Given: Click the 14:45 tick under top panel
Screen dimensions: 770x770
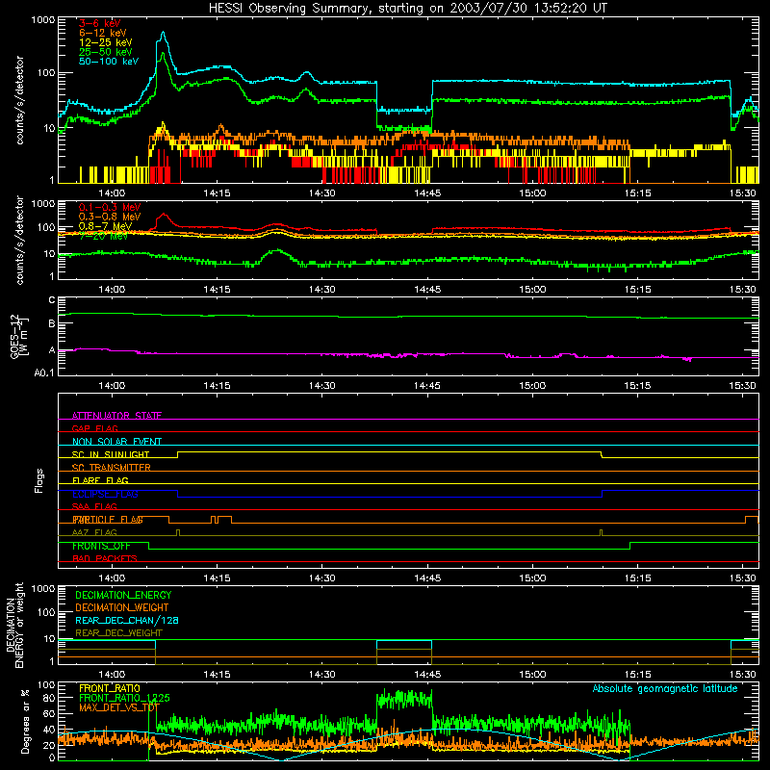Looking at the screenshot, I should [x=427, y=193].
